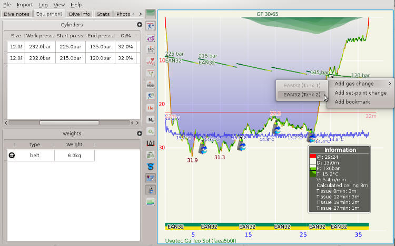
Task: Toggle the N₂ partial pressure graph
Action: point(151,120)
